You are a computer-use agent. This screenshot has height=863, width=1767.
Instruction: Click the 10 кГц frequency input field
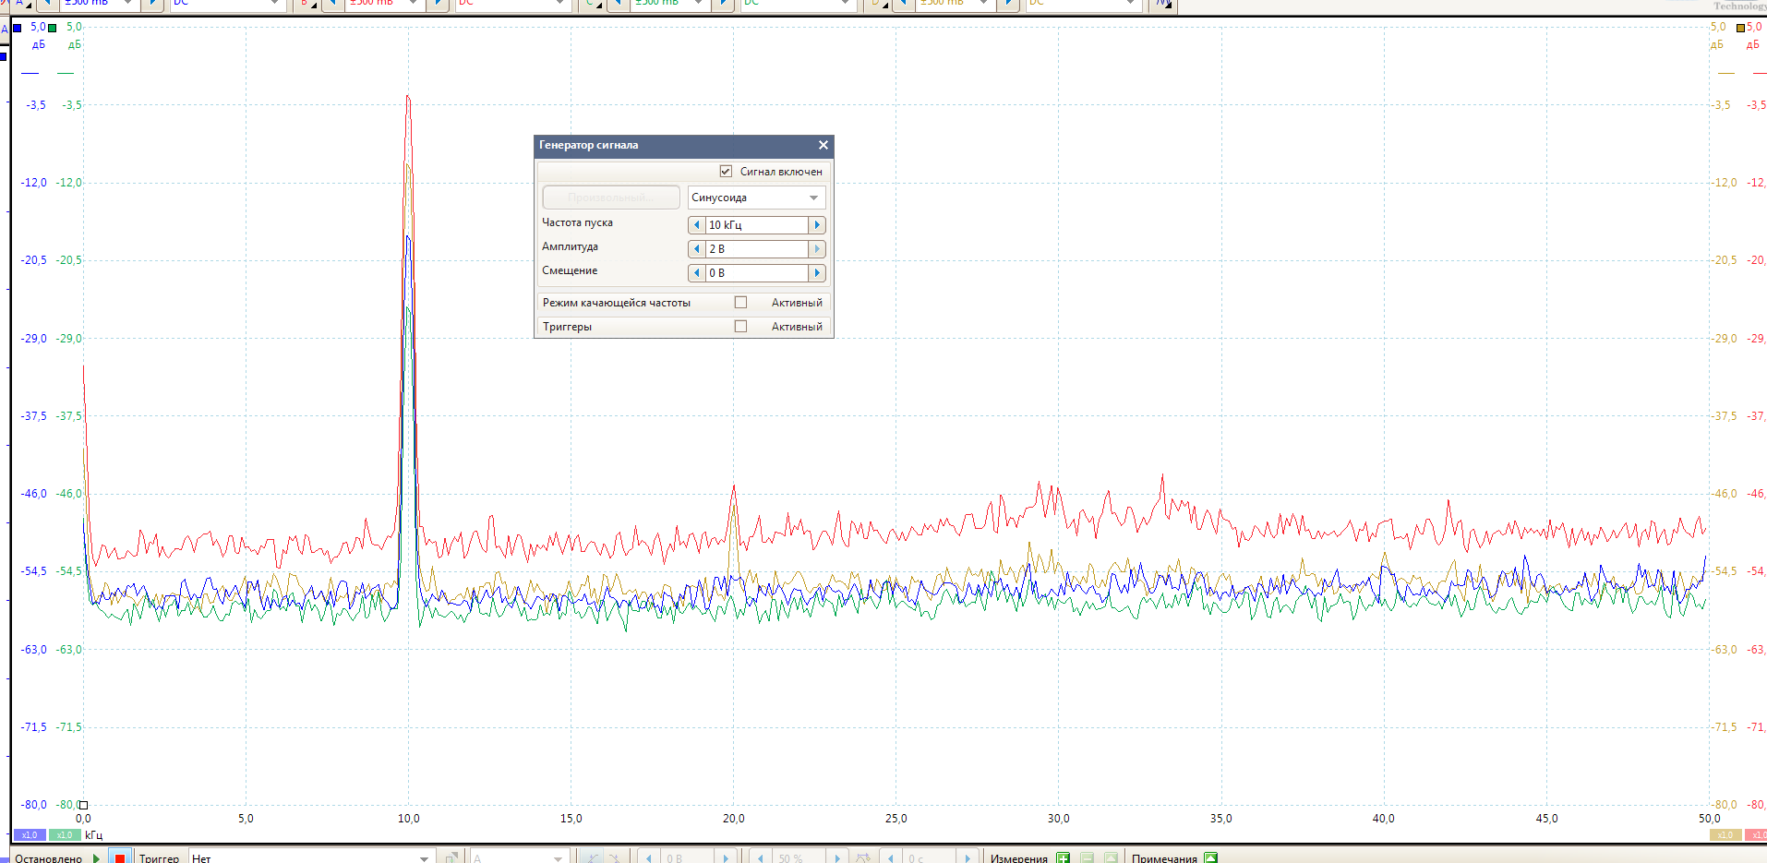point(756,225)
